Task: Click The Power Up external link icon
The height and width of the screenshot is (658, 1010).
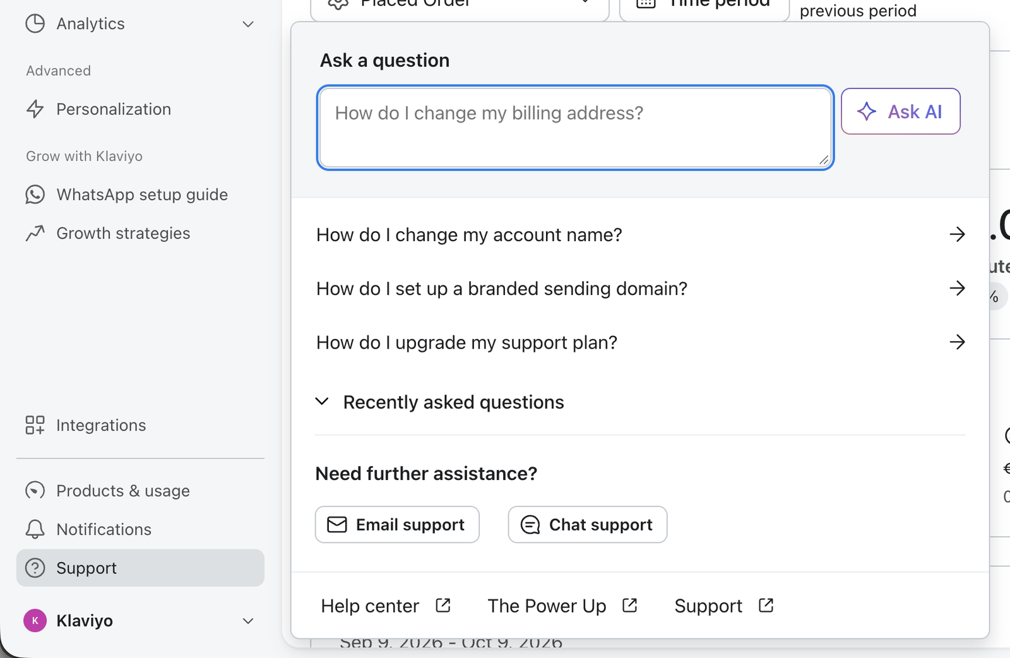Action: [629, 606]
